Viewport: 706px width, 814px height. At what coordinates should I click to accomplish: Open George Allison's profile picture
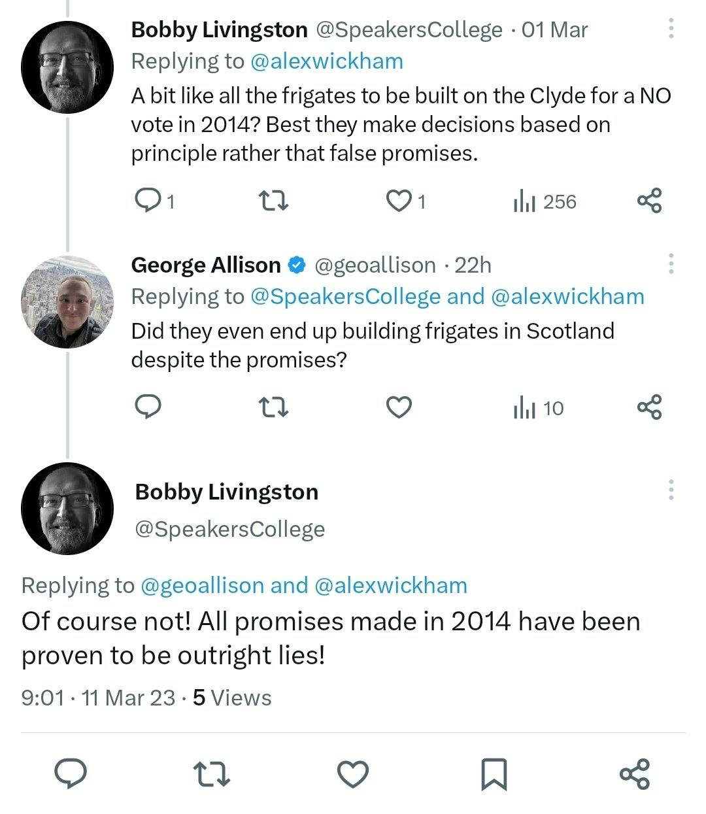click(x=67, y=302)
